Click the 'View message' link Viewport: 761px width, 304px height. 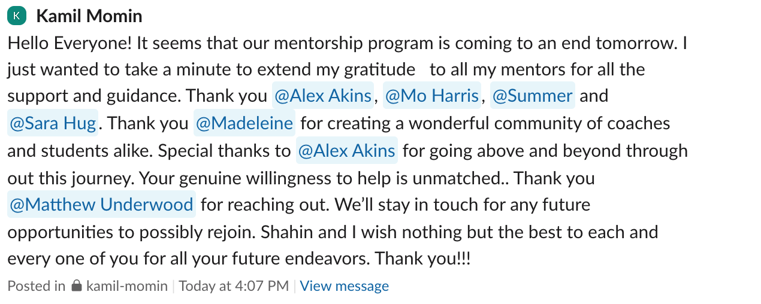coord(344,286)
